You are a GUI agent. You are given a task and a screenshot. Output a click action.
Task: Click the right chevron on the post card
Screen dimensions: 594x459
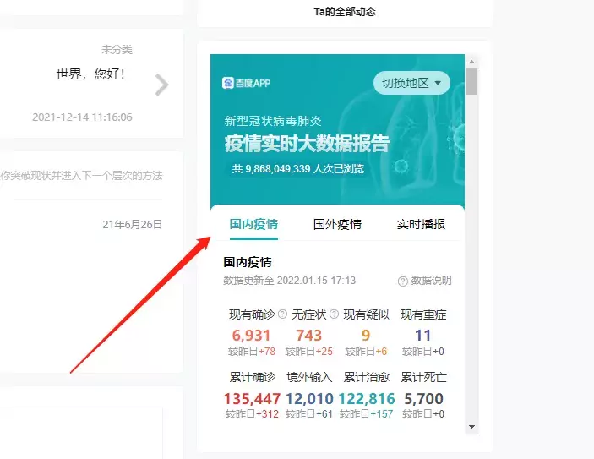[x=161, y=85]
